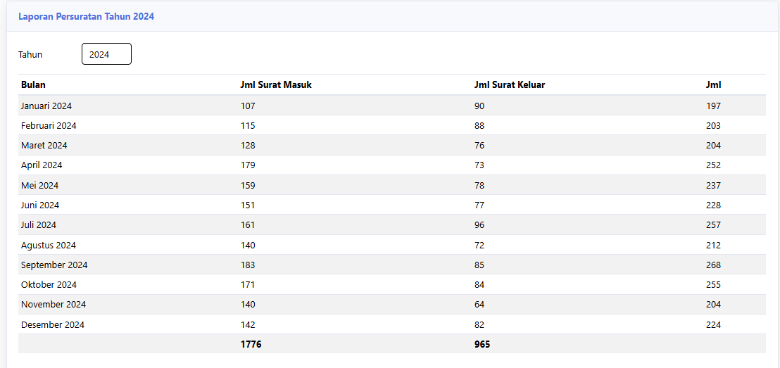This screenshot has height=368, width=780.
Task: Click the Laporan Persuratan Tahun 2024 heading
Action: pos(86,16)
